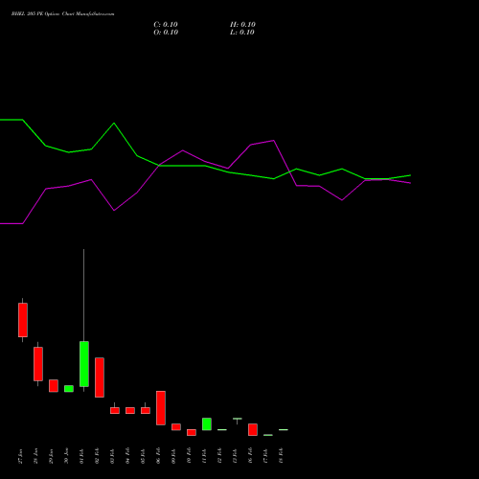The height and width of the screenshot is (479, 479).
Task: Click the '05 Feb' date label
Action: tap(144, 456)
